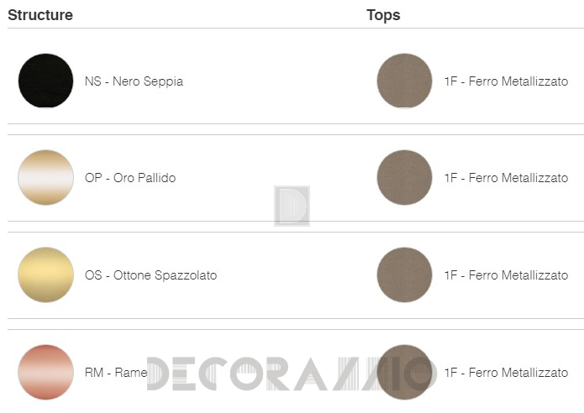Click '1F - Ferro Metallizzato' text in second row
Viewport: 584px width, 413px height.
coord(506,178)
